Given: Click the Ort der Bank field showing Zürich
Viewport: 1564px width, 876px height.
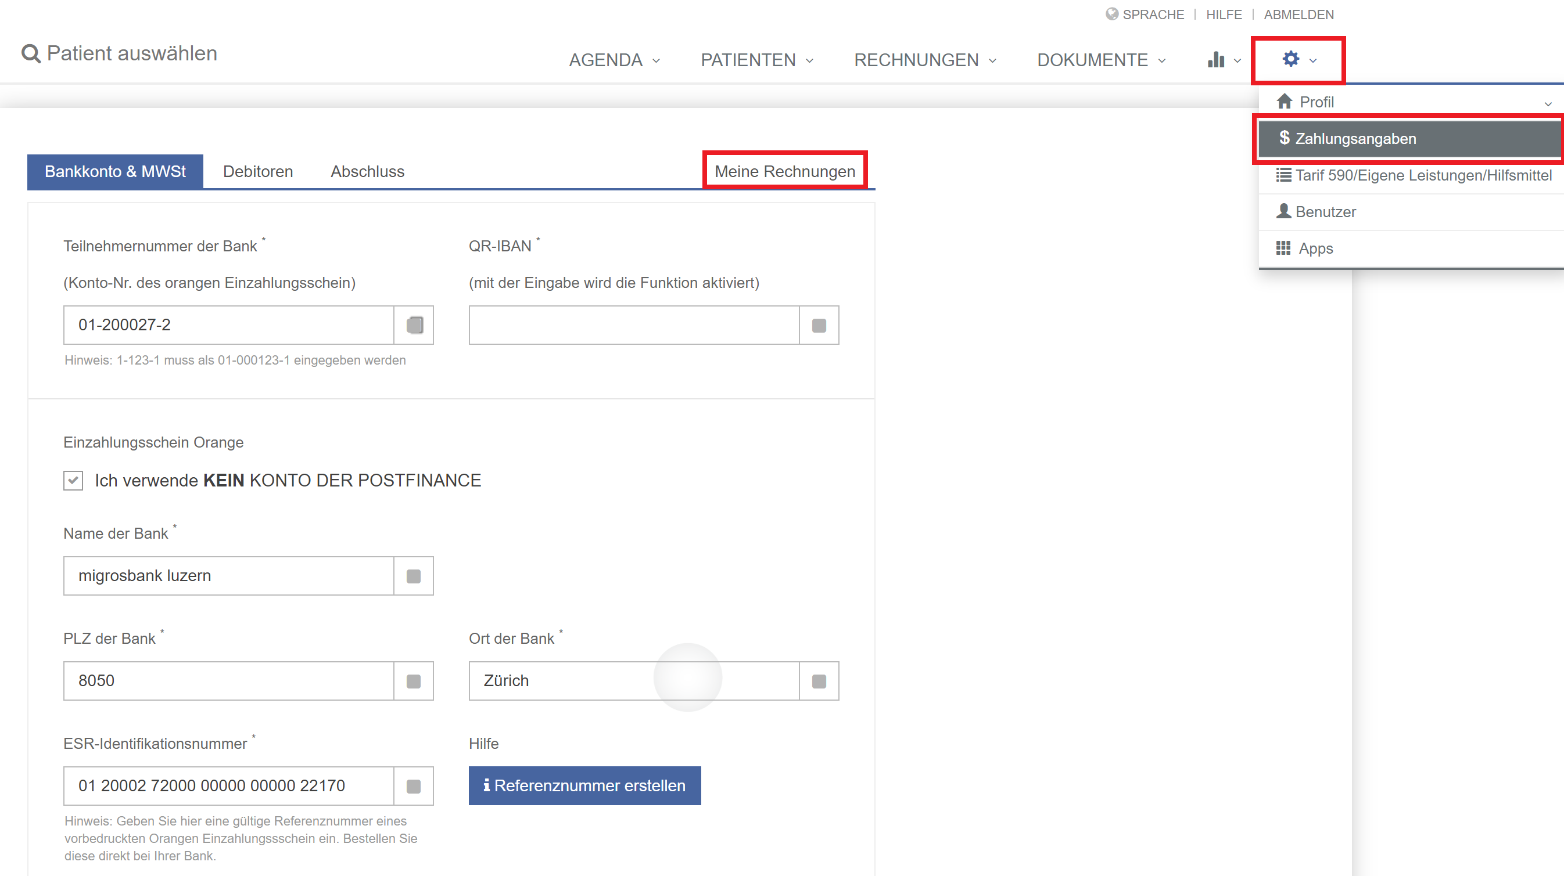Looking at the screenshot, I should pos(634,681).
